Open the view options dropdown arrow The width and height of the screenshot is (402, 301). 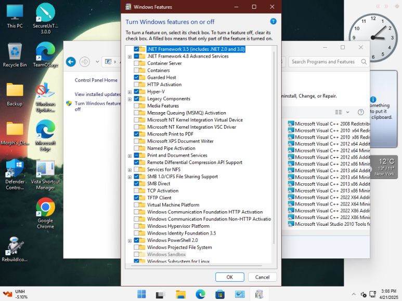coord(347,112)
